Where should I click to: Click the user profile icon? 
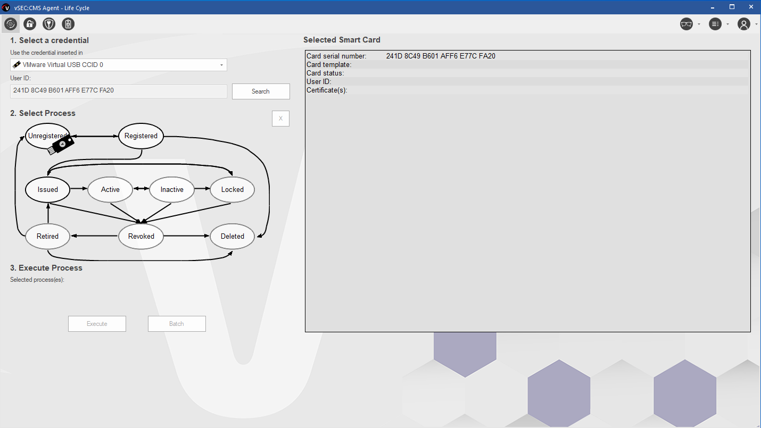coord(744,24)
